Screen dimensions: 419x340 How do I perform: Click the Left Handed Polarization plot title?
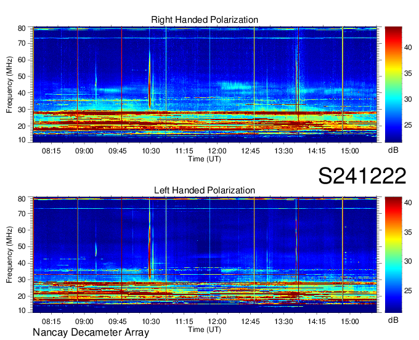tap(205, 190)
